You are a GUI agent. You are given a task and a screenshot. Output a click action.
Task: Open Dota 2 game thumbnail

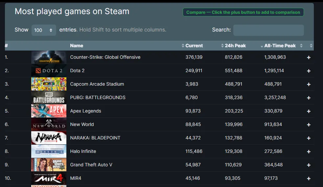pos(49,71)
